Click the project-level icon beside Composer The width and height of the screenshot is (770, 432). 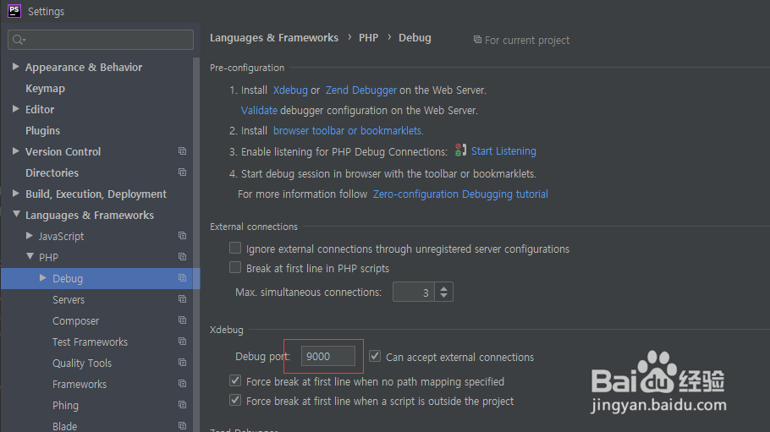coord(182,320)
